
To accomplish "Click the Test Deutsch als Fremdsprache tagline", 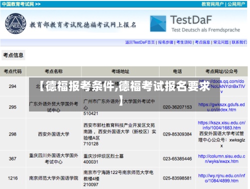I will (x=206, y=30).
